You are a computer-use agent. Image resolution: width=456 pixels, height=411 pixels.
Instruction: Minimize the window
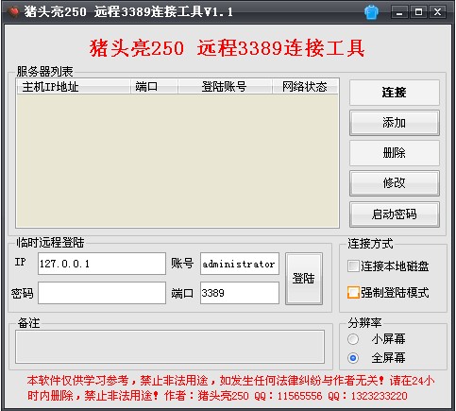click(399, 12)
